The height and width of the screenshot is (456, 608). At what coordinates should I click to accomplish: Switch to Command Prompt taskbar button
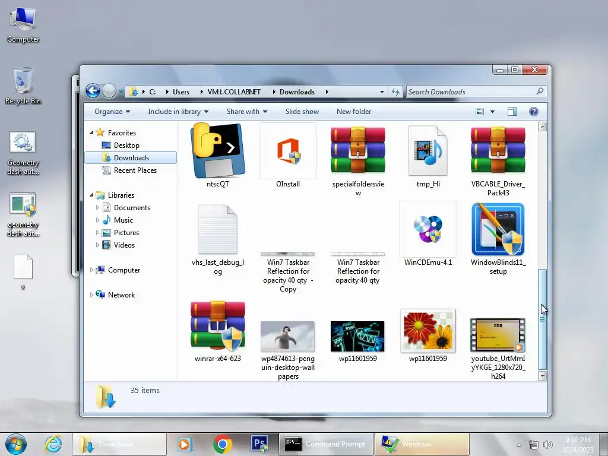point(326,444)
